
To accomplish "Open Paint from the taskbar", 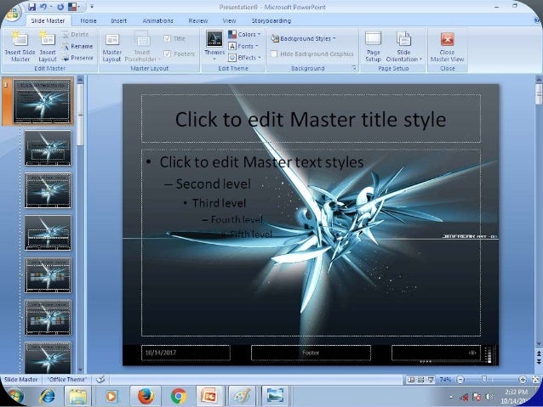I will (x=242, y=396).
